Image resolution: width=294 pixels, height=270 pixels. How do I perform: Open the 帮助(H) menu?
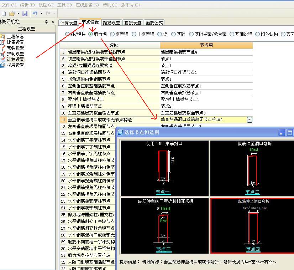pos(110,5)
